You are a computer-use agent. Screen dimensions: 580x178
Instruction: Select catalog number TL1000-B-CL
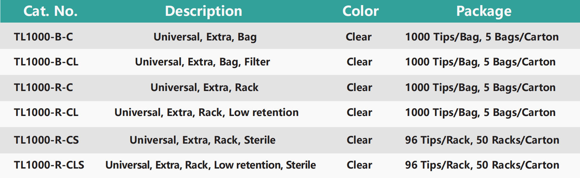coord(46,62)
